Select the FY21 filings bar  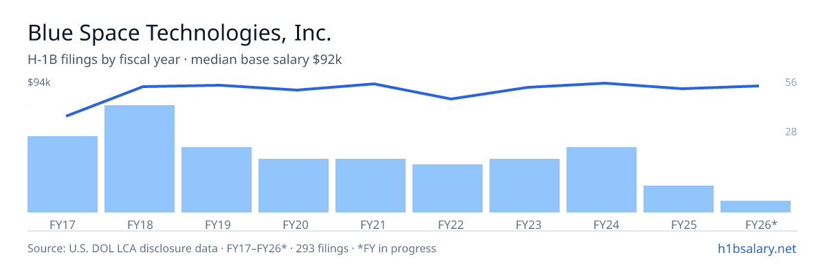point(371,186)
